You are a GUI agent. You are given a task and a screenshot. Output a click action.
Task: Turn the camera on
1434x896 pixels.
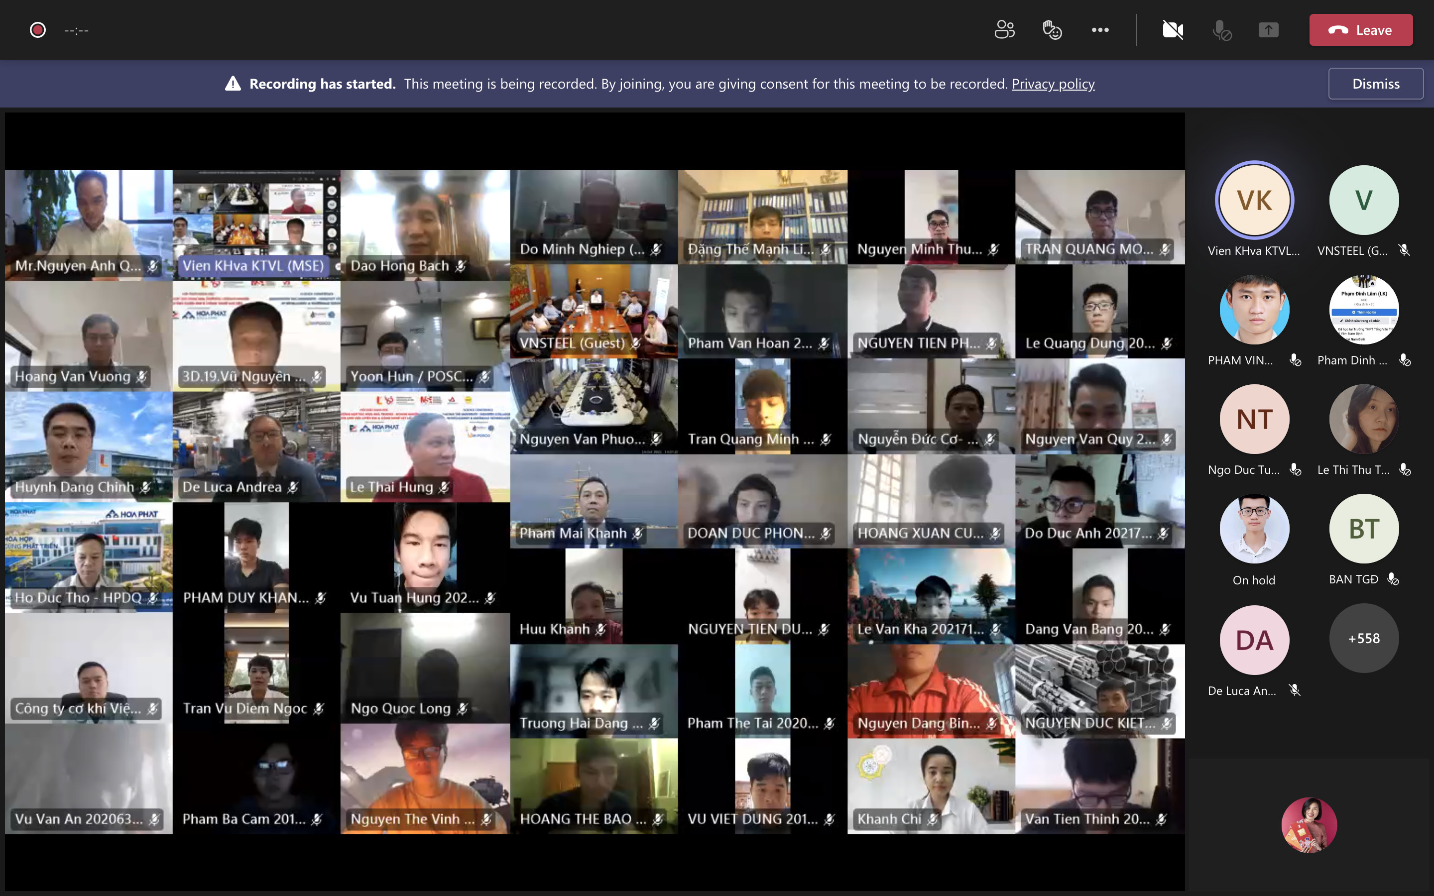pos(1172,30)
